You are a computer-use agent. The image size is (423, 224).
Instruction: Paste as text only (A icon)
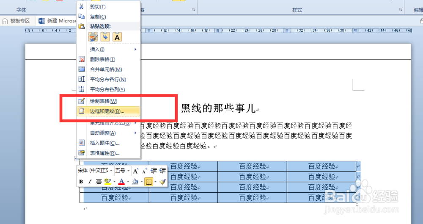click(x=117, y=36)
